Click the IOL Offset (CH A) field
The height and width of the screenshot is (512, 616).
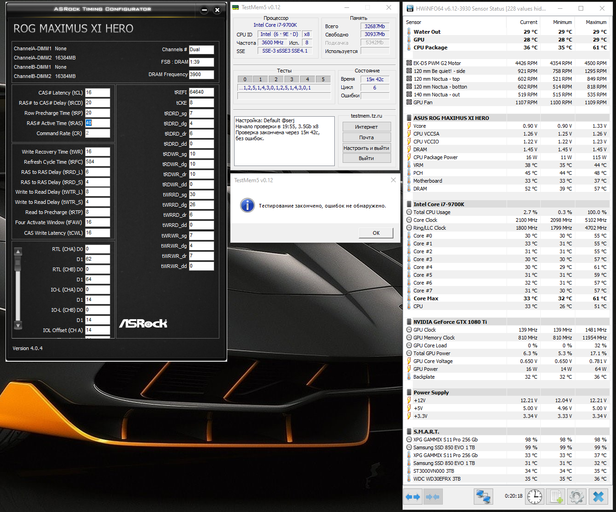pos(97,330)
